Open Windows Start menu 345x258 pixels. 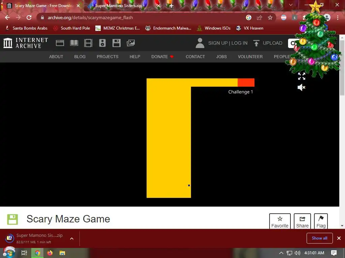pyautogui.click(x=9, y=253)
